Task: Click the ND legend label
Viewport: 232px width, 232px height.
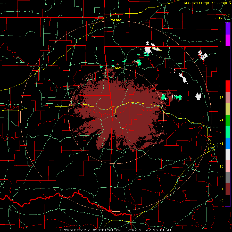Action: pos(221,201)
